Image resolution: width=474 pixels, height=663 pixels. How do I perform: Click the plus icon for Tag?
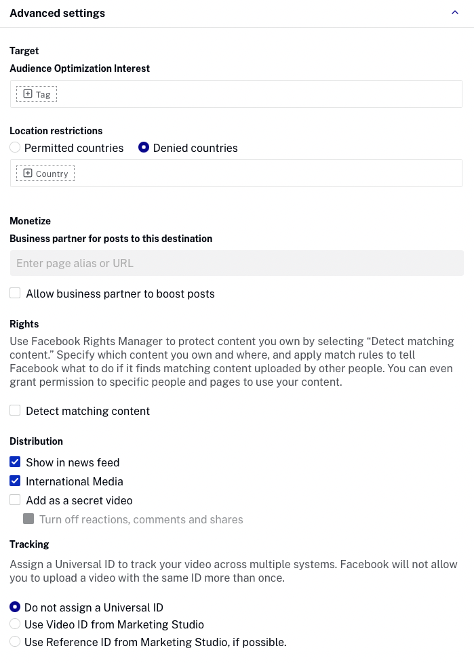point(28,94)
